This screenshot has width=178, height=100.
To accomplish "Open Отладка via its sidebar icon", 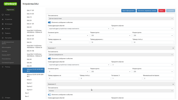I will click(x=3, y=98).
